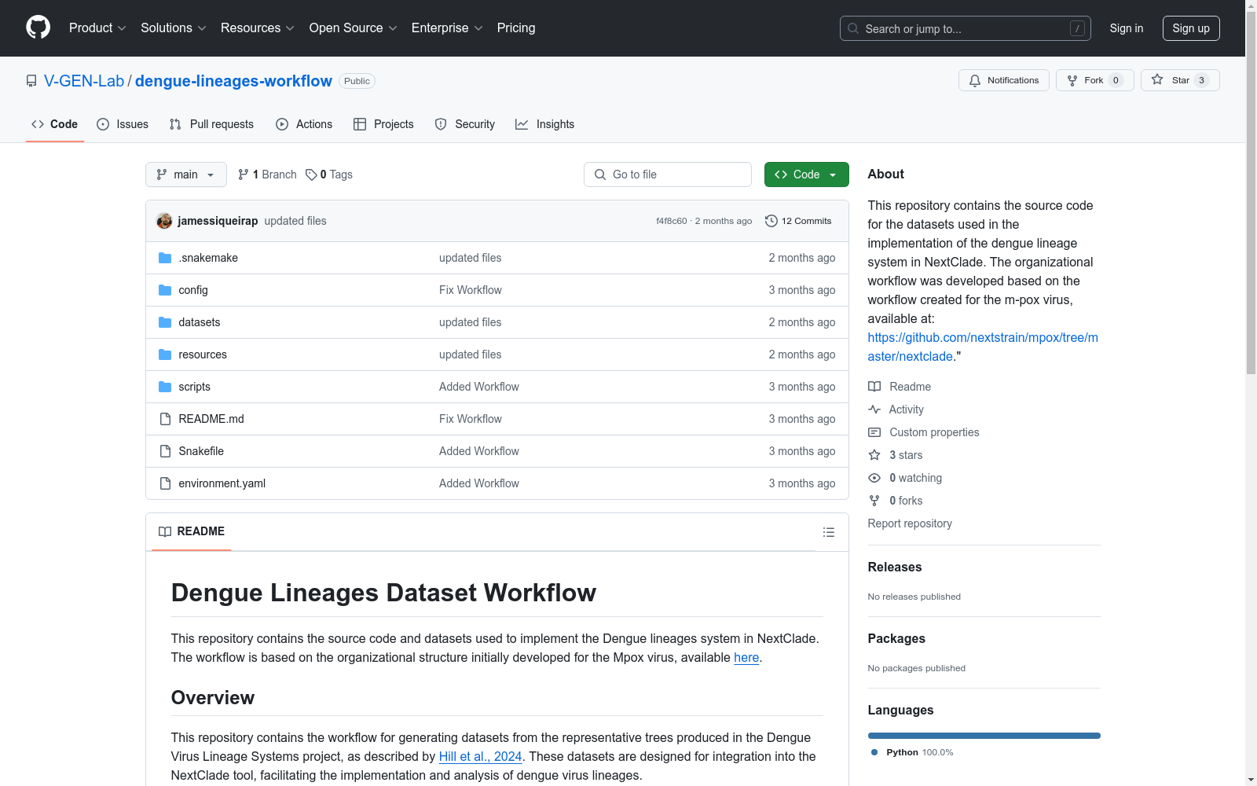Screen dimensions: 1257x786
Task: Click the Sign up button
Action: 1191,28
